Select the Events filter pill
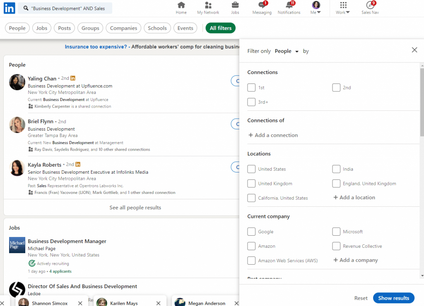Screen dimensions: 424x306 coord(185,28)
